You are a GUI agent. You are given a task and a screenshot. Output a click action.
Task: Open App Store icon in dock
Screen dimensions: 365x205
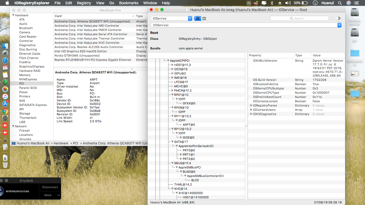5,104
